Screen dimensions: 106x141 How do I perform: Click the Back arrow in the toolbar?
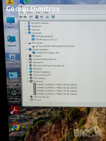tap(21, 17)
